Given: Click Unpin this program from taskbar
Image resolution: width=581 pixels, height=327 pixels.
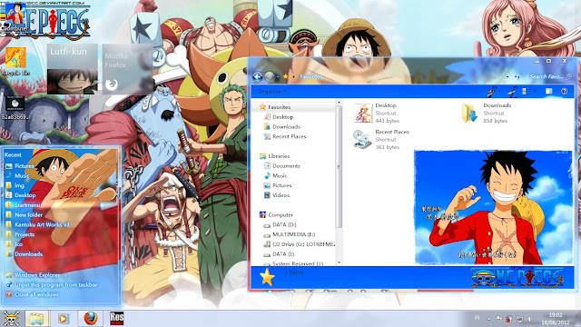Looking at the screenshot, I should (55, 284).
